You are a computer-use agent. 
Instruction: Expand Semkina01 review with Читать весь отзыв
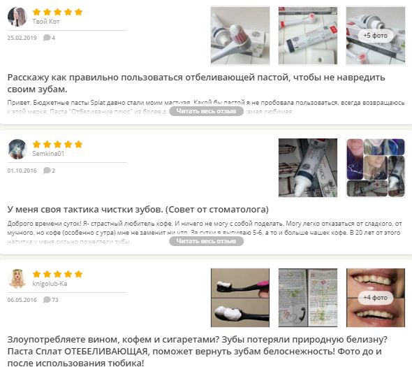tap(206, 241)
